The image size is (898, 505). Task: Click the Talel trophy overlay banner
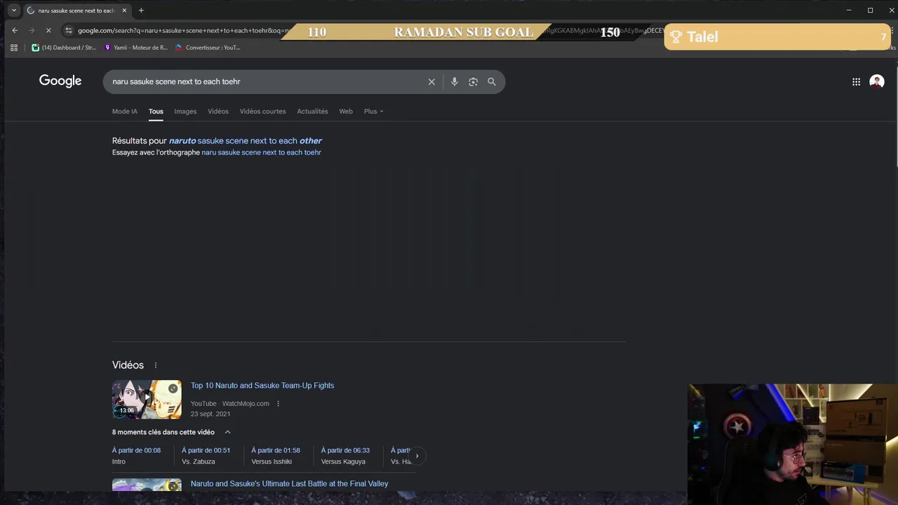[x=777, y=37]
